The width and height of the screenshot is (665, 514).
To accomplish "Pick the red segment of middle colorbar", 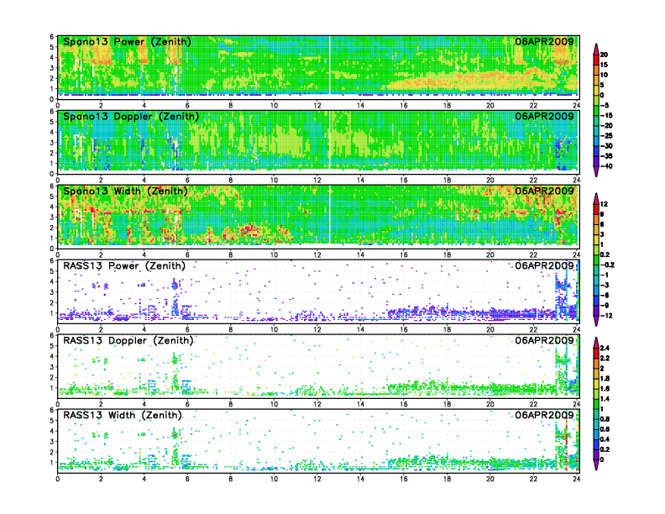I will pyautogui.click(x=596, y=209).
